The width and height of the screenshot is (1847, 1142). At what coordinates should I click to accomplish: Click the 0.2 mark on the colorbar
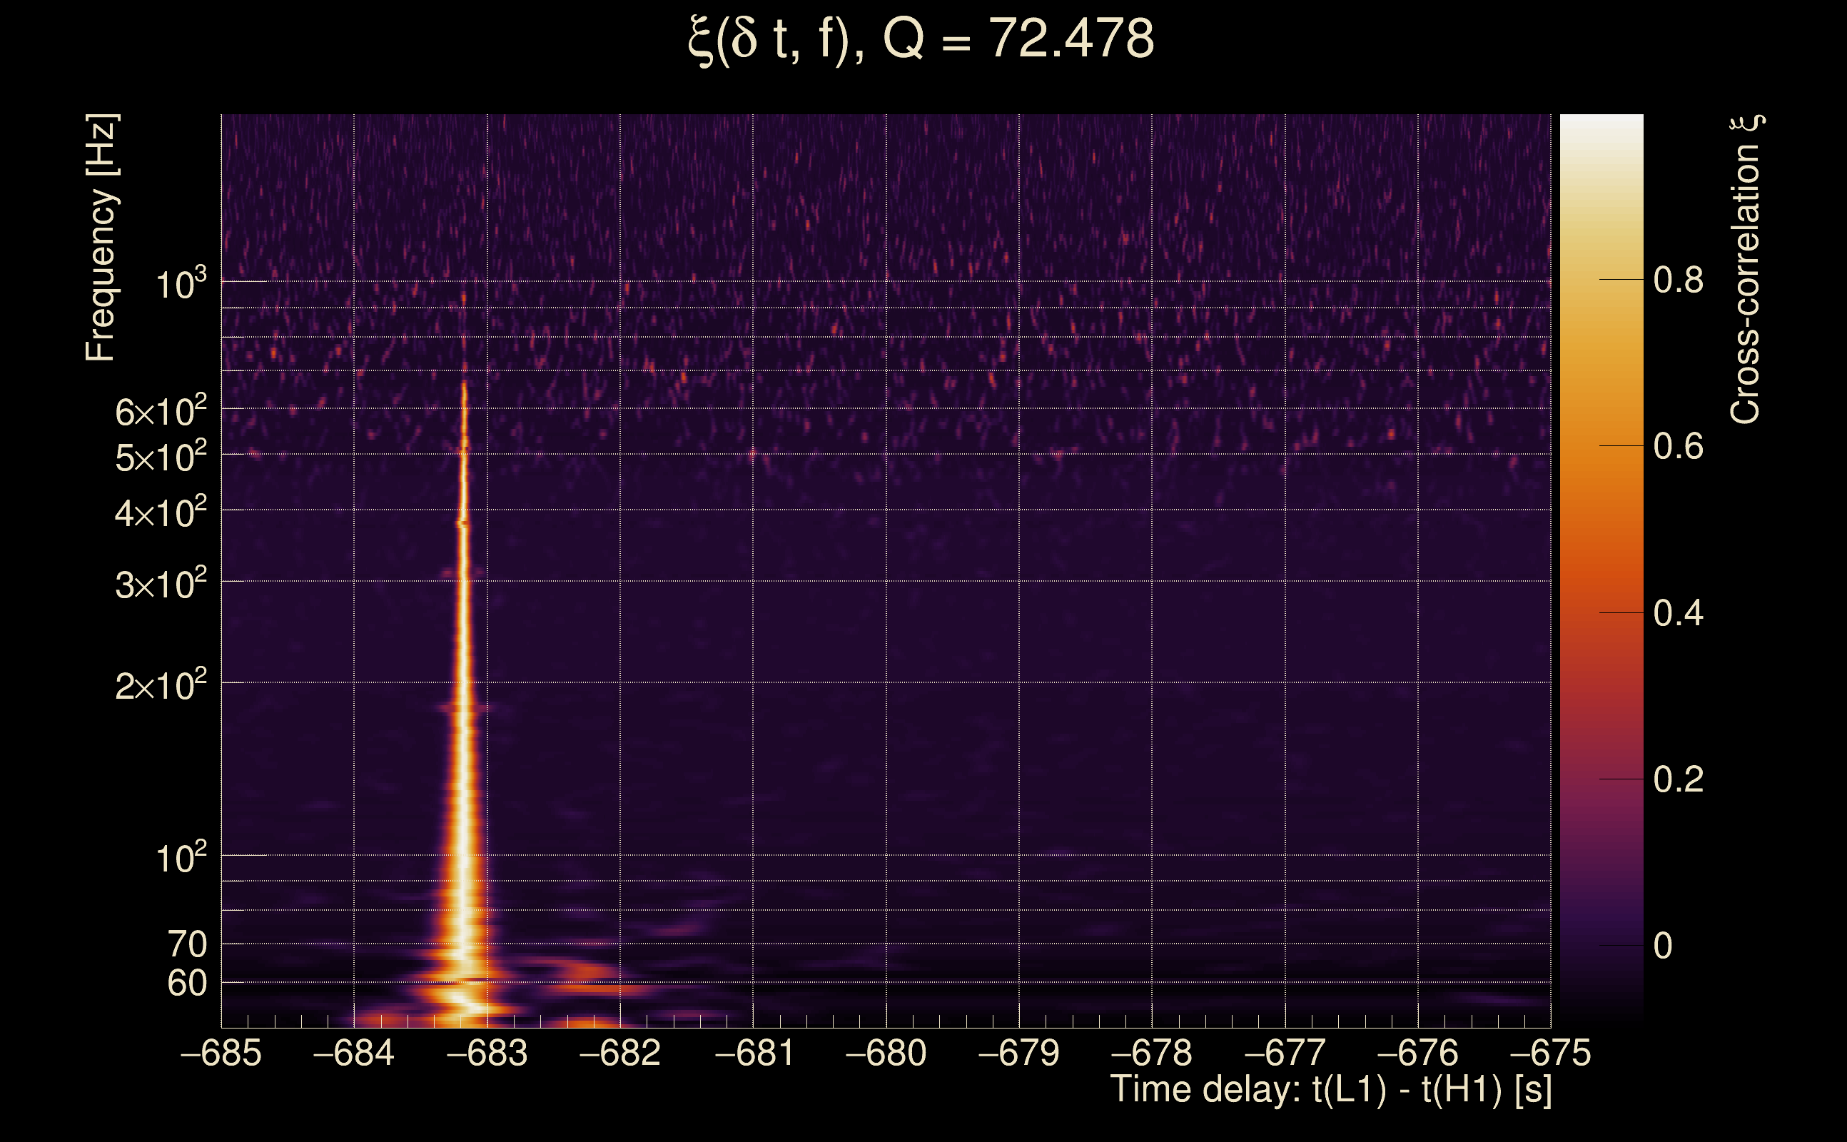pyautogui.click(x=1678, y=779)
